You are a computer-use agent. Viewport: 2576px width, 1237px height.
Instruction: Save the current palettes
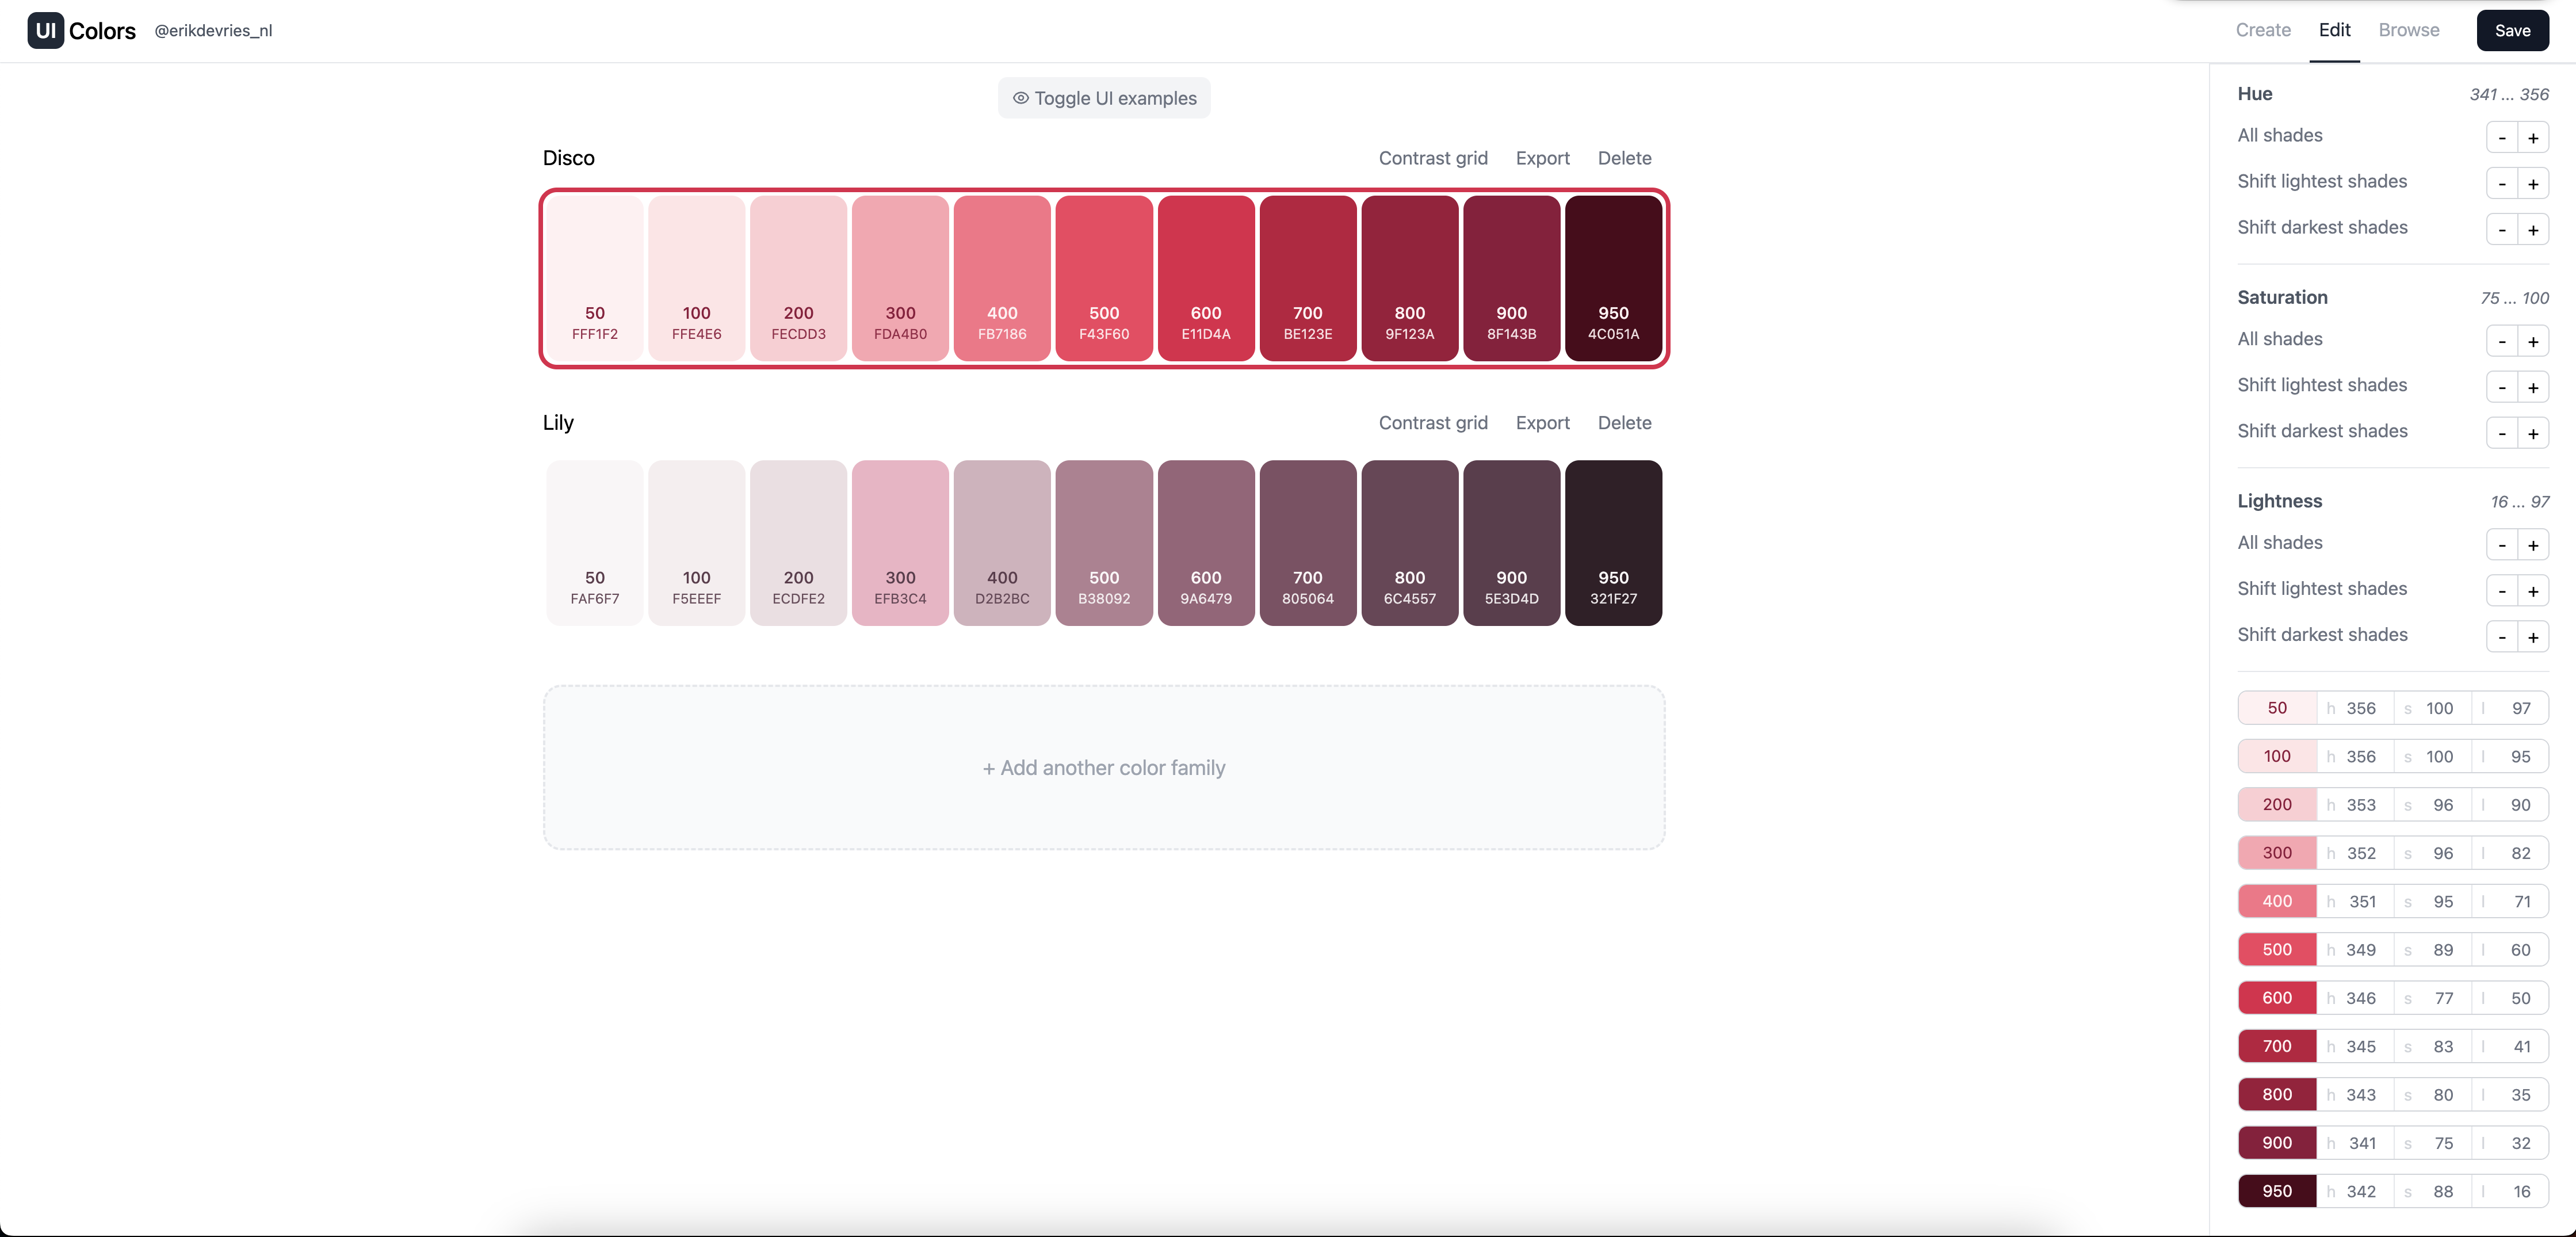click(x=2512, y=30)
